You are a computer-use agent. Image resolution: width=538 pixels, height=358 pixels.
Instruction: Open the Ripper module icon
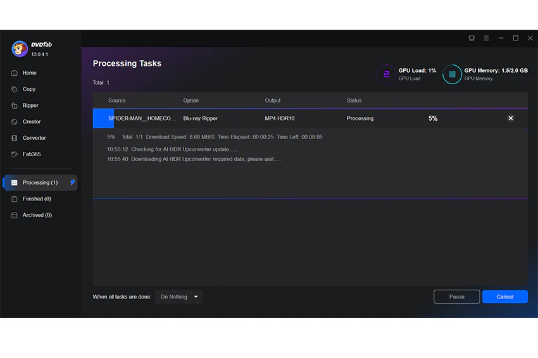15,105
